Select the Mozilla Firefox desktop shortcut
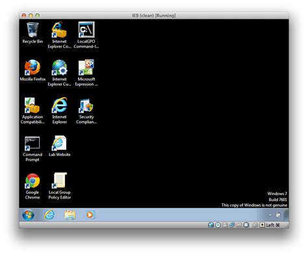This screenshot has height=255, width=308. 32,70
